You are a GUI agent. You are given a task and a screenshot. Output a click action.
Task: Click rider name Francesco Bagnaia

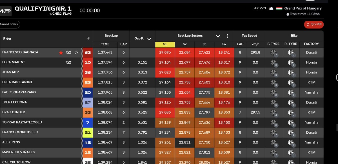click(20, 52)
